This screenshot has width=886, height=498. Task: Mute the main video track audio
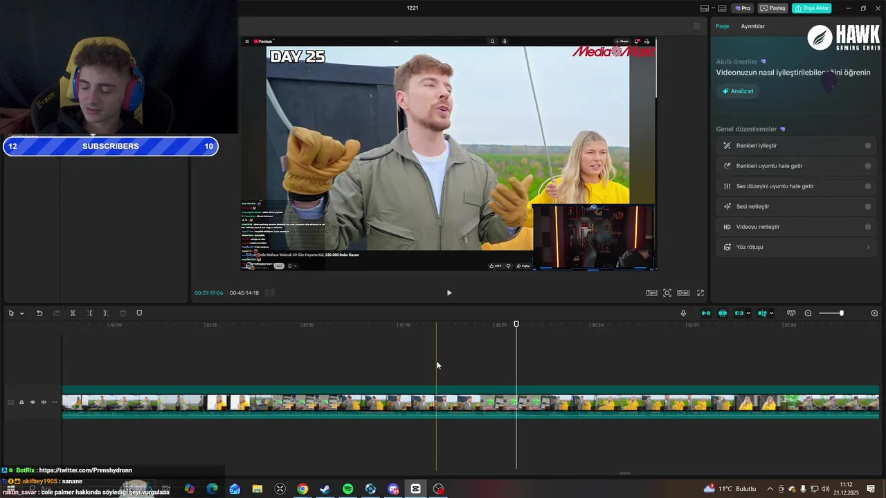44,402
